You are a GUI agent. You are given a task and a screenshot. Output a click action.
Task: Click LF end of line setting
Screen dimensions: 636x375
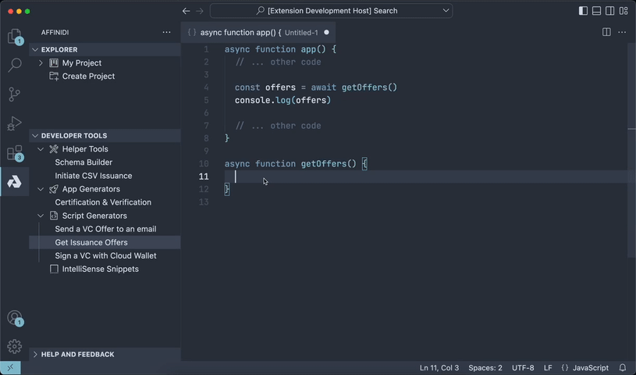pyautogui.click(x=548, y=368)
